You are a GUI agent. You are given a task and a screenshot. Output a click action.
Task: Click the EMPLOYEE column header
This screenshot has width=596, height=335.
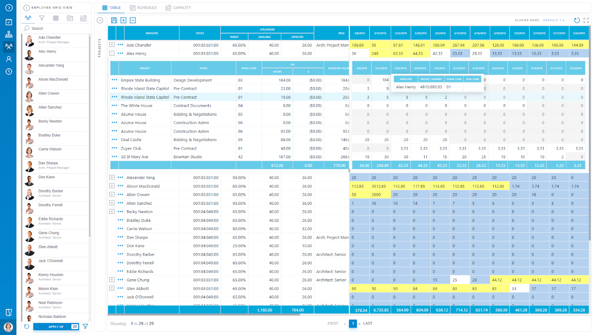tap(152, 33)
